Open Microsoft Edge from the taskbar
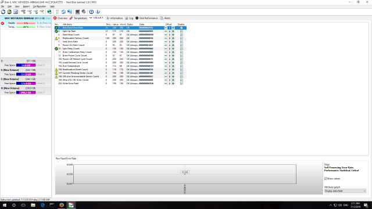This screenshot has width=372, height=209. click(42, 205)
